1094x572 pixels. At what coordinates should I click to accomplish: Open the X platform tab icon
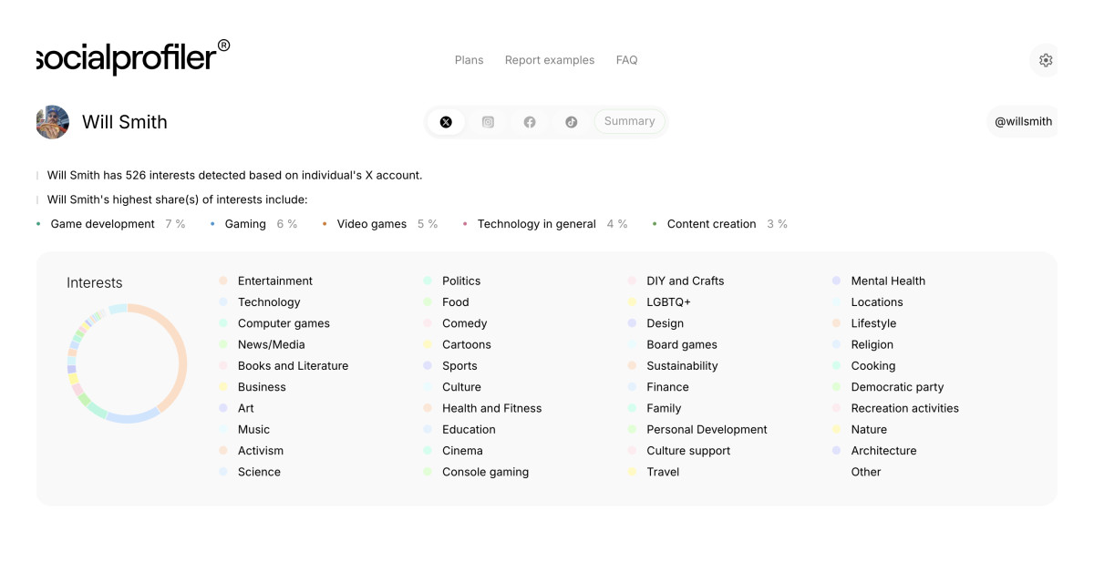pyautogui.click(x=446, y=121)
